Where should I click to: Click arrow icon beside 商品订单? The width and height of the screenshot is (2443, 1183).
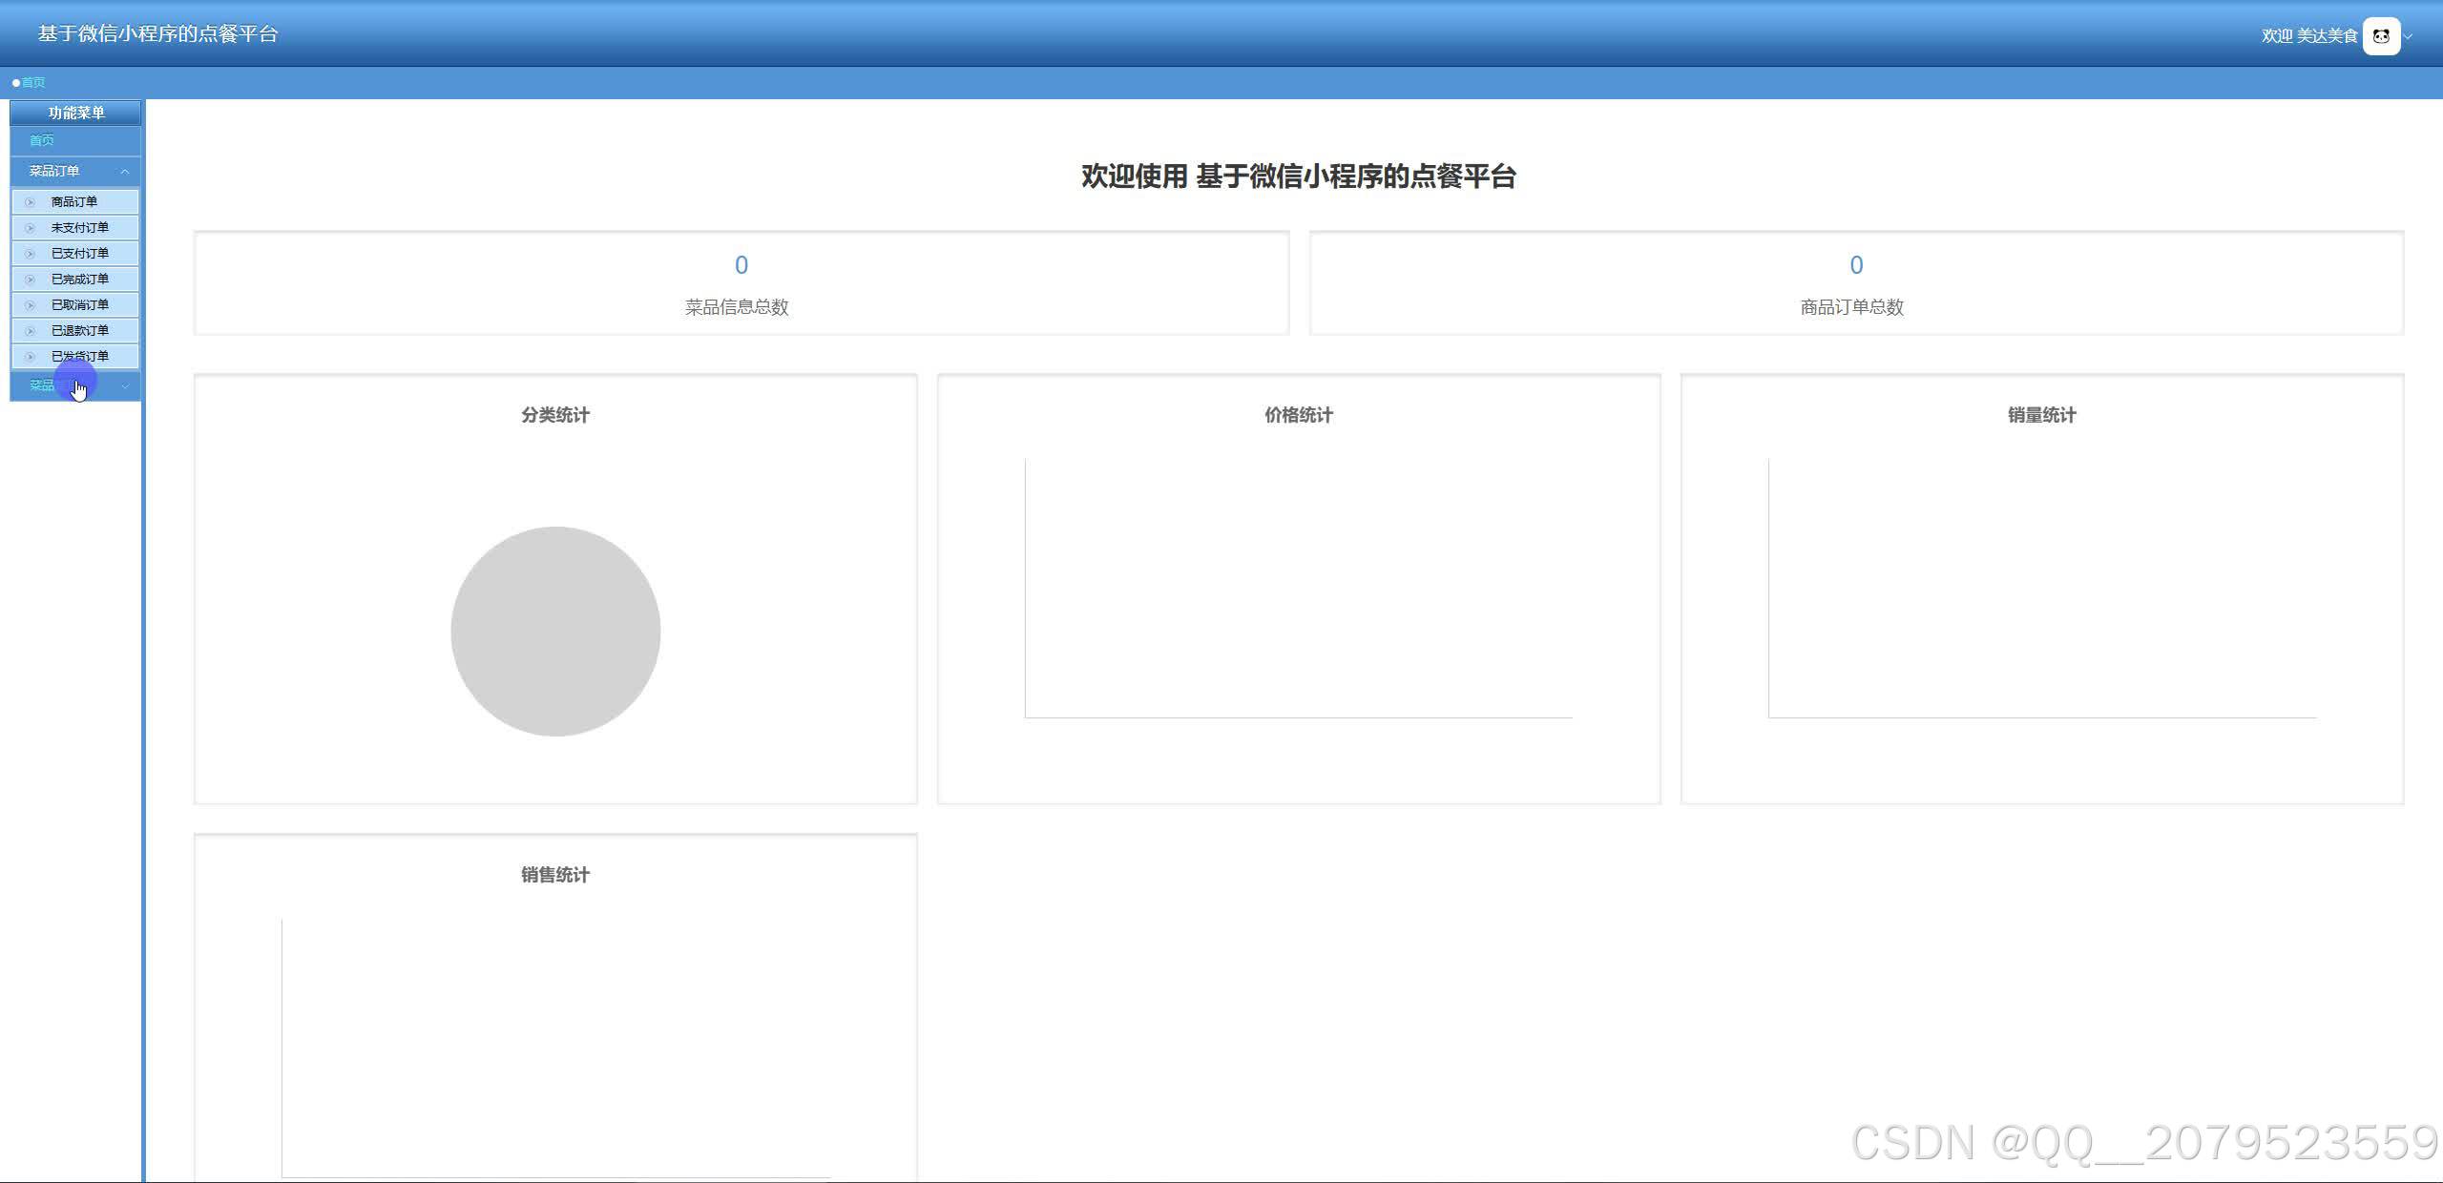tap(30, 202)
